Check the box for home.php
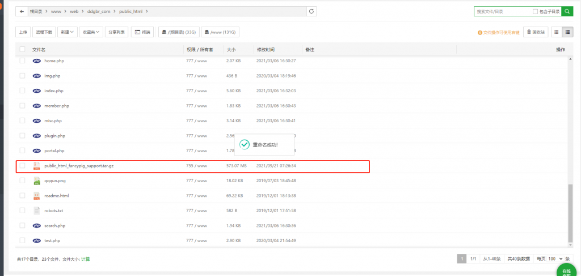Image resolution: width=581 pixels, height=276 pixels. pos(23,61)
